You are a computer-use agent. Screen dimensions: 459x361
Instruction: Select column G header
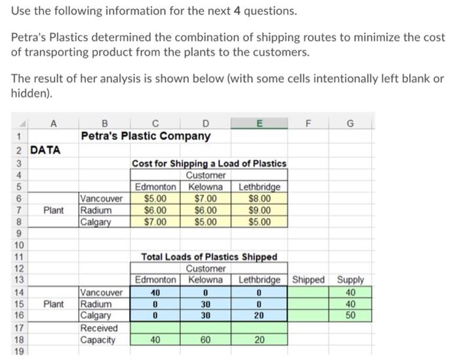pyautogui.click(x=350, y=123)
